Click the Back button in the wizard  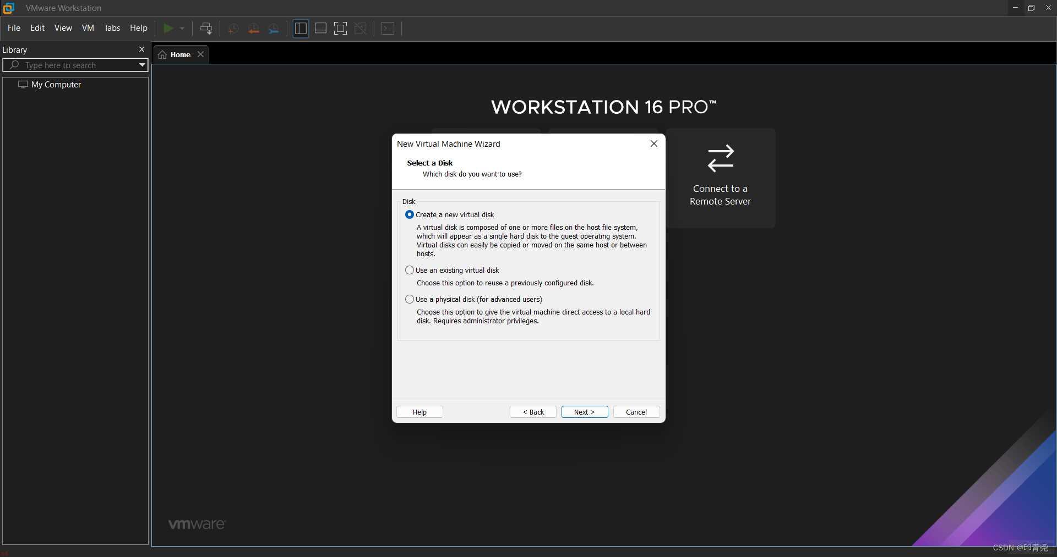[533, 412]
